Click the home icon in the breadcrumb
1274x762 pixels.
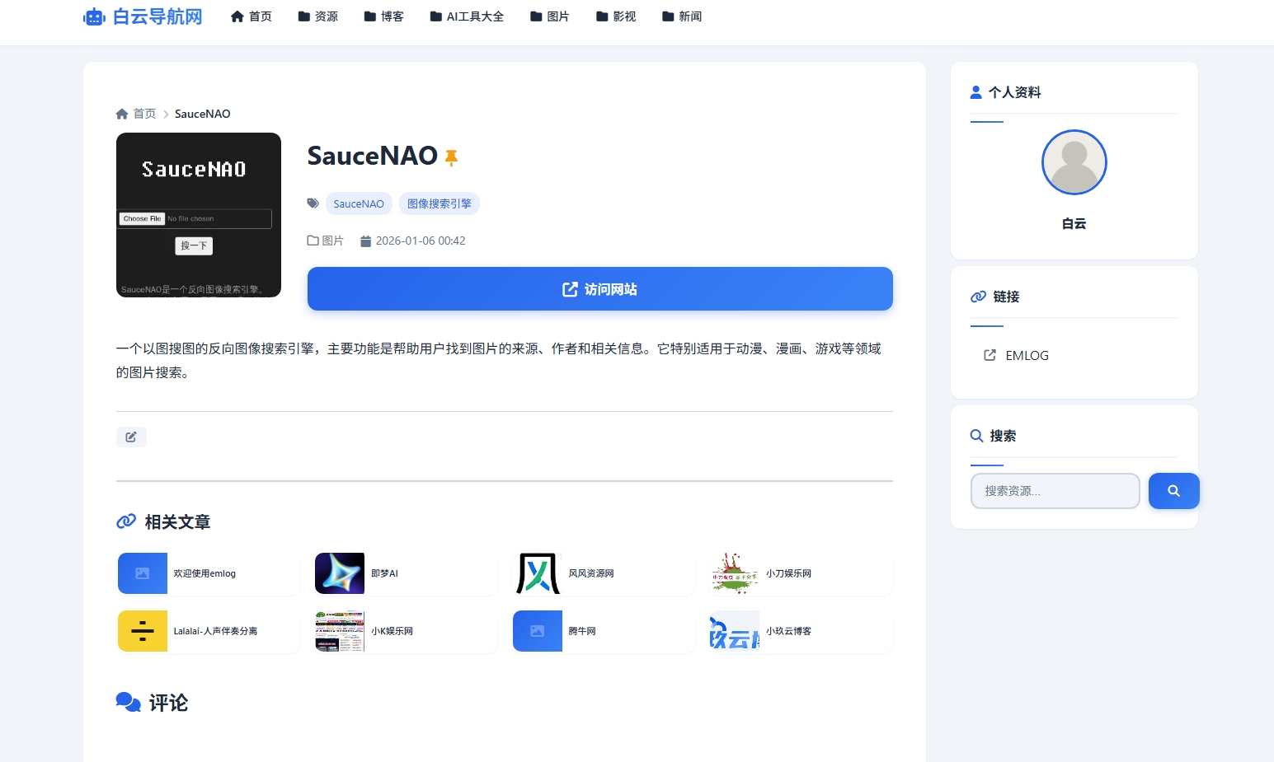121,113
